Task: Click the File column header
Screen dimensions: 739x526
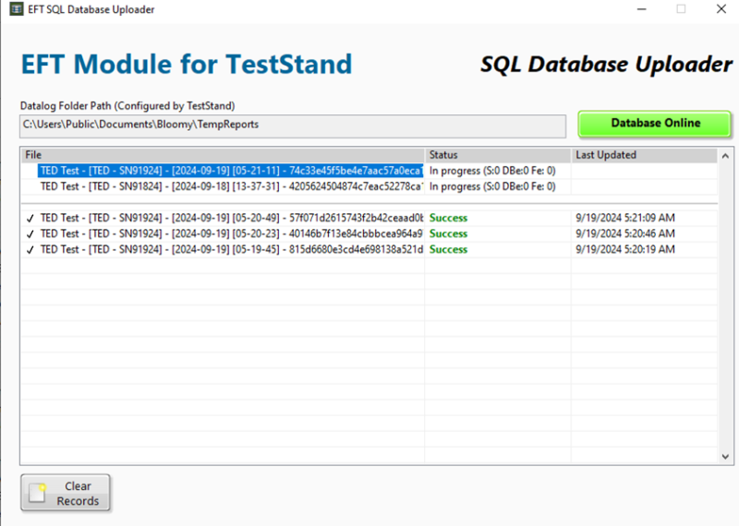Action: 223,155
